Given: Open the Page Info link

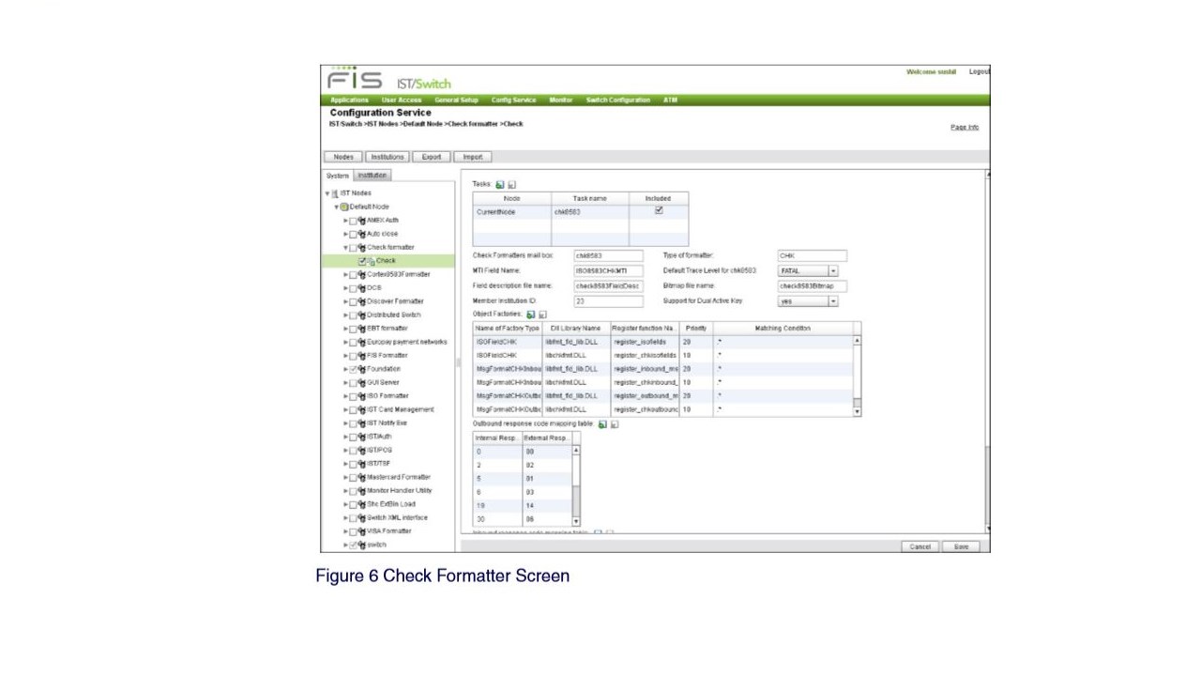Looking at the screenshot, I should pos(965,127).
